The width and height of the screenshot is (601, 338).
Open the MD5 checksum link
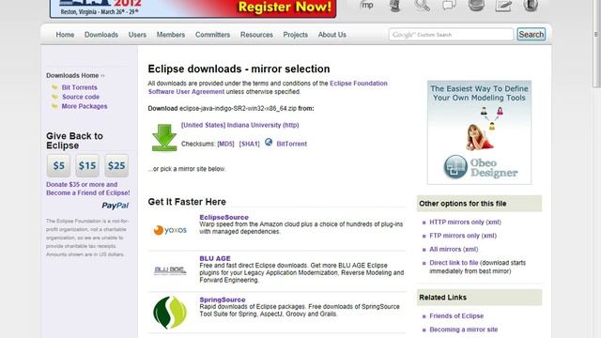[225, 144]
